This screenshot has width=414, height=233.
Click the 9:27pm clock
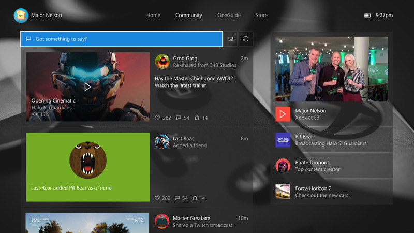click(384, 16)
